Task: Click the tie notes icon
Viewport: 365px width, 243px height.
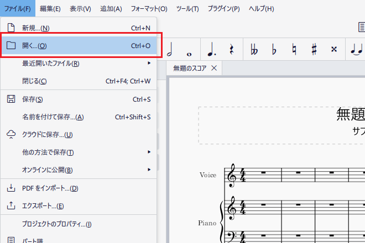Action: coord(356,49)
